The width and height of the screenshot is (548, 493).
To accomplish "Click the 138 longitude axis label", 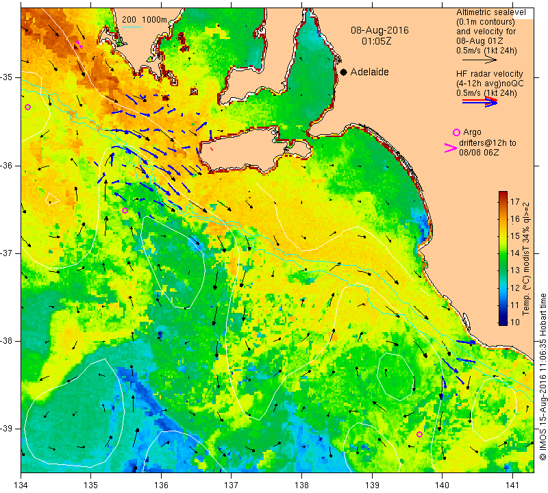I will (302, 485).
